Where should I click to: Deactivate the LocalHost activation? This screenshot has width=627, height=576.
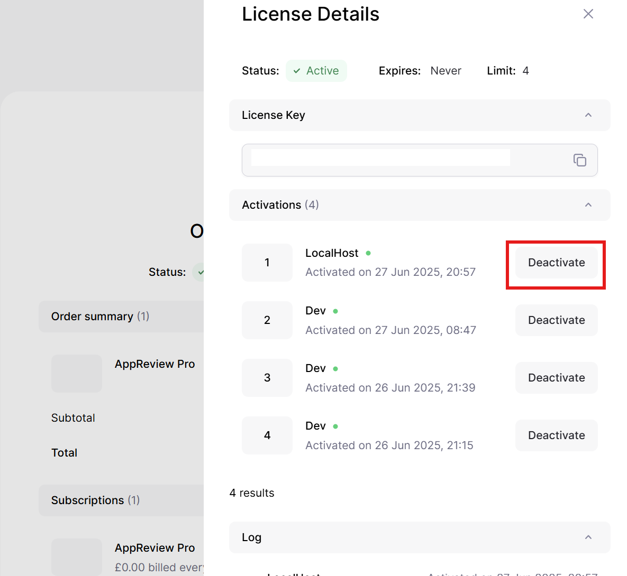click(x=556, y=263)
